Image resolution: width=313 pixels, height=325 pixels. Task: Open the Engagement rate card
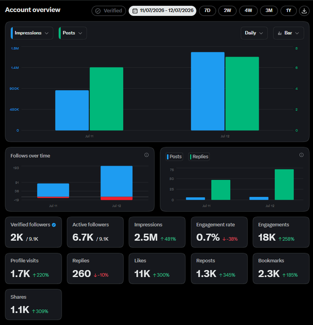click(219, 232)
